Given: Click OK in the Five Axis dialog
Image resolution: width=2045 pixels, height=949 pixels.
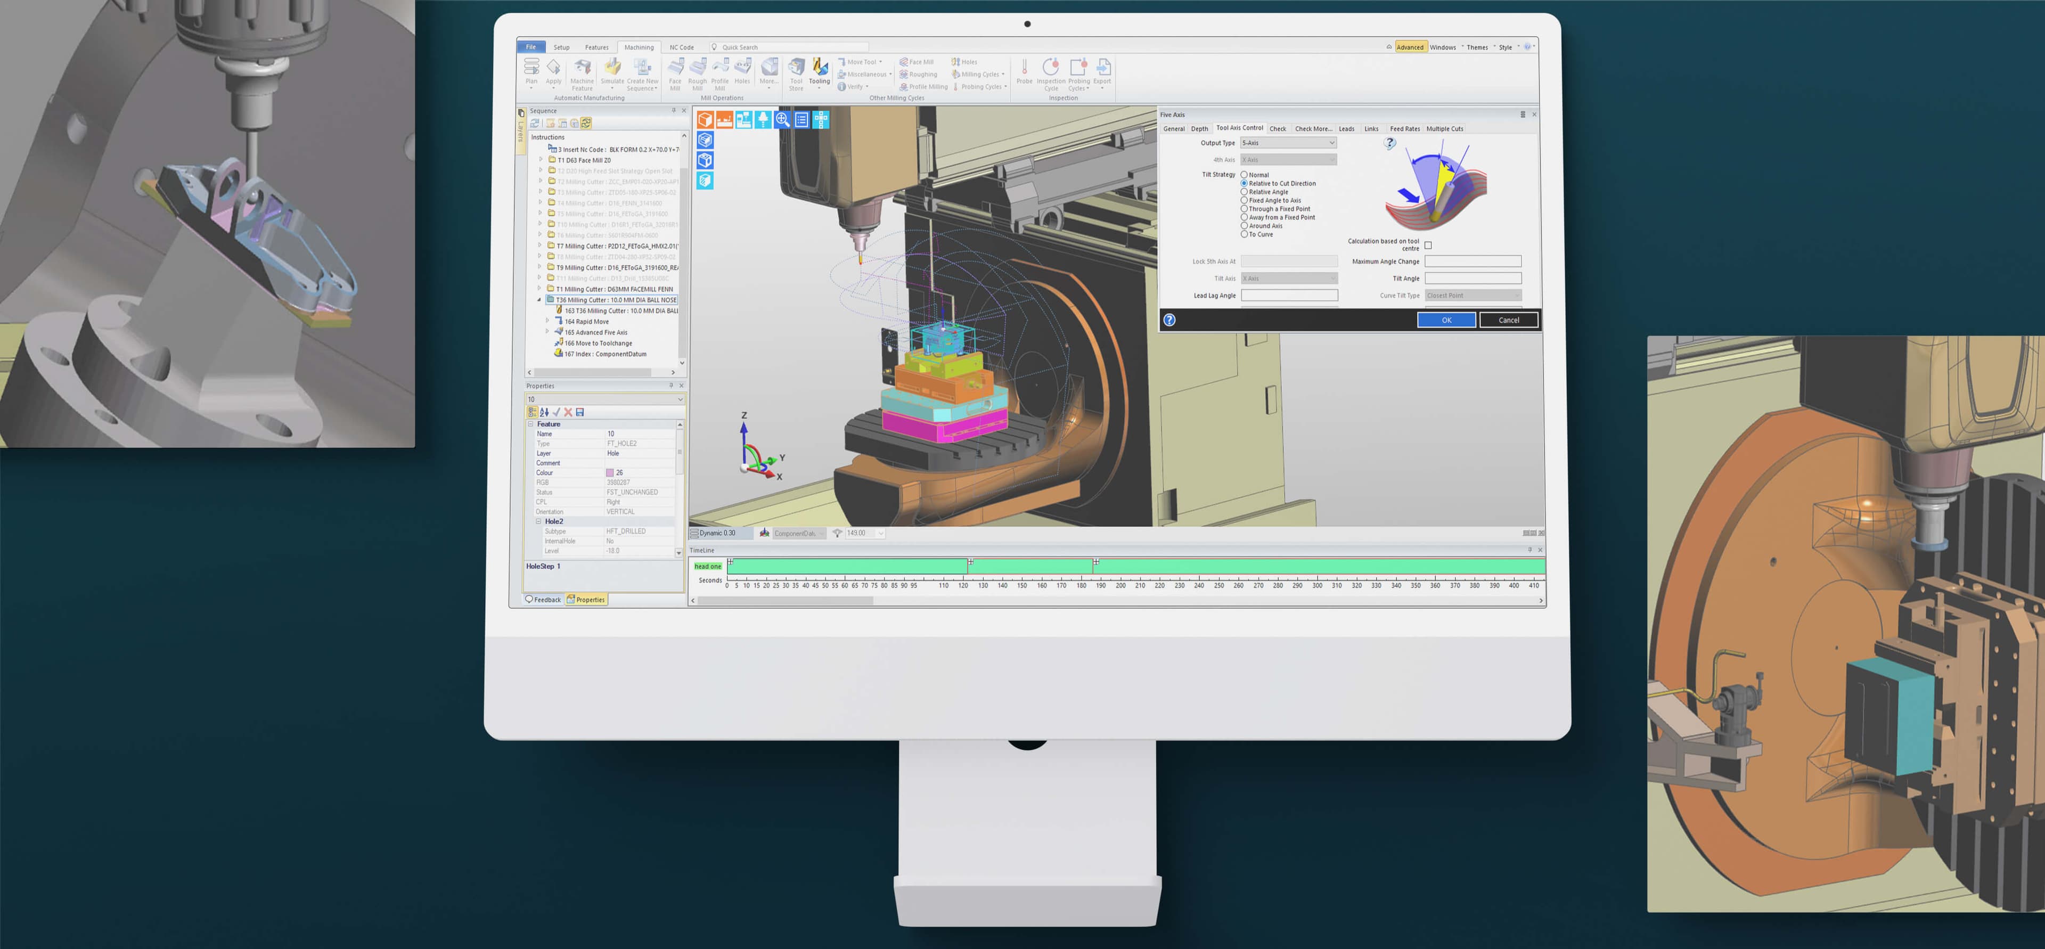Looking at the screenshot, I should tap(1446, 319).
